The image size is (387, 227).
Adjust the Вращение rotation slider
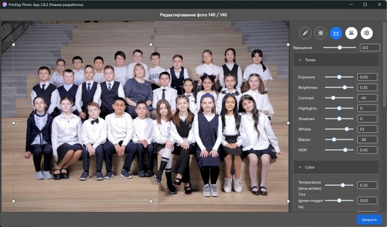340,48
